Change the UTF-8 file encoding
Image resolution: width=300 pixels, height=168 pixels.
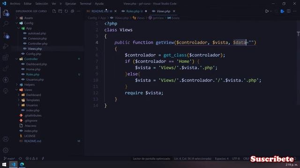[x=236, y=159]
